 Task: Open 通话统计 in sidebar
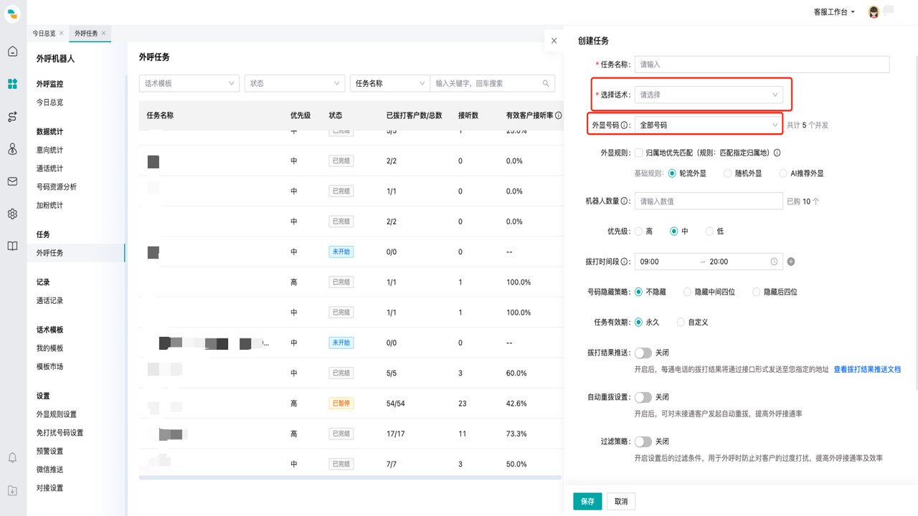pyautogui.click(x=50, y=168)
